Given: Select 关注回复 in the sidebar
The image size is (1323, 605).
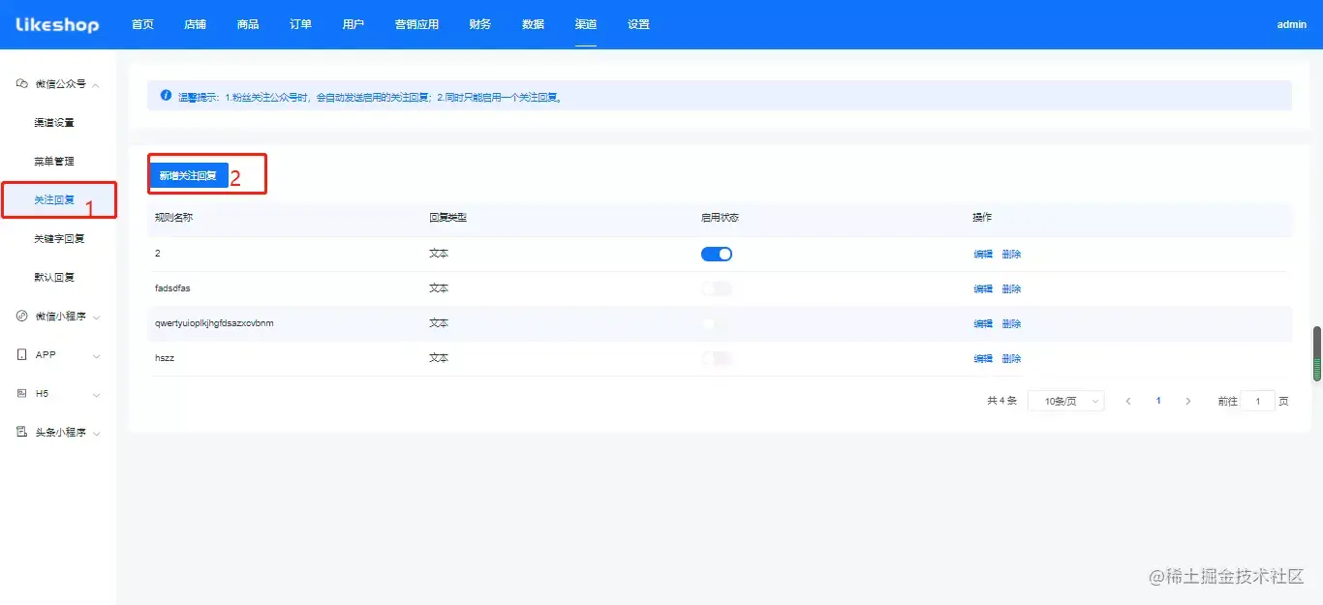Looking at the screenshot, I should (54, 200).
